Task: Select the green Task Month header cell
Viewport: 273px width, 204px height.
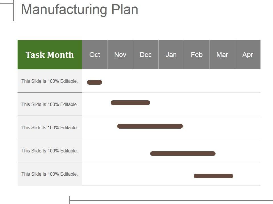Action: click(50, 55)
